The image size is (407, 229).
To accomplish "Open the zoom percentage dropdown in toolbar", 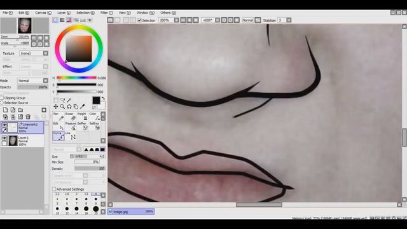I will pos(177,20).
